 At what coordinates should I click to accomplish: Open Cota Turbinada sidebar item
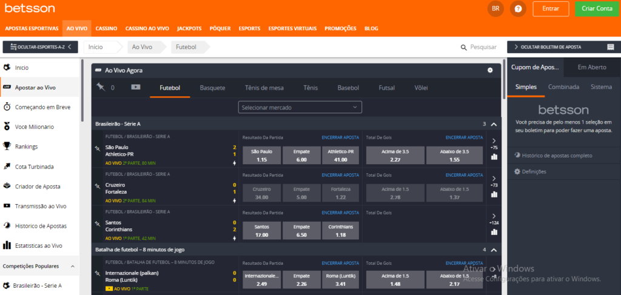point(39,167)
